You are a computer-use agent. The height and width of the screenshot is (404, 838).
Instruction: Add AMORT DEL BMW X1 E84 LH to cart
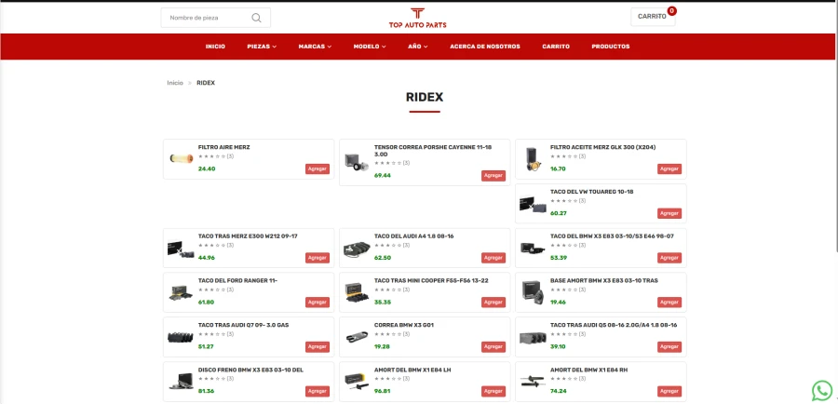coord(493,391)
